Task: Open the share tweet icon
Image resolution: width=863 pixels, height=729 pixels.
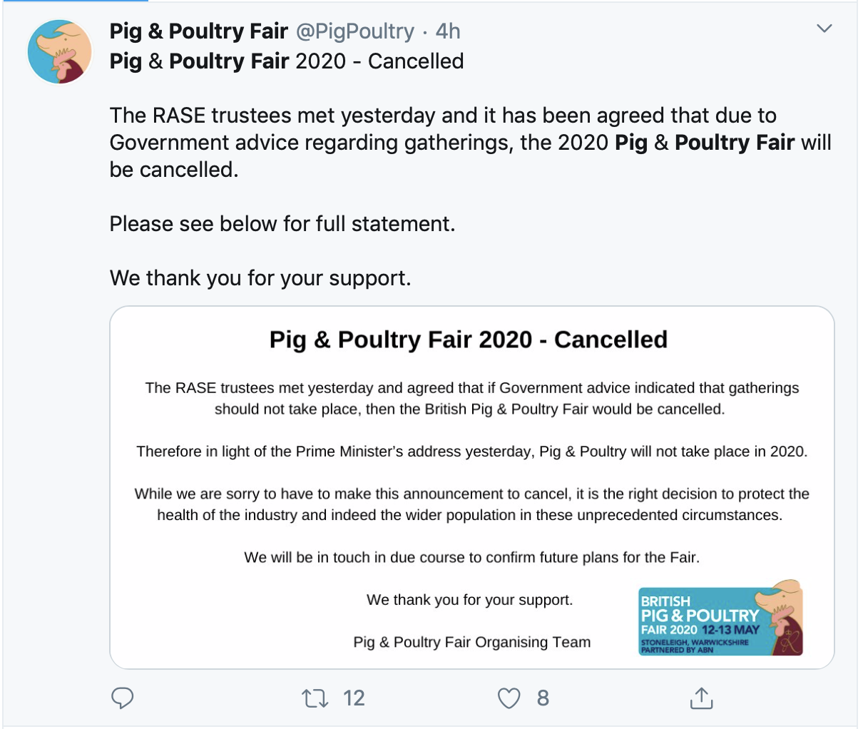Action: tap(701, 698)
